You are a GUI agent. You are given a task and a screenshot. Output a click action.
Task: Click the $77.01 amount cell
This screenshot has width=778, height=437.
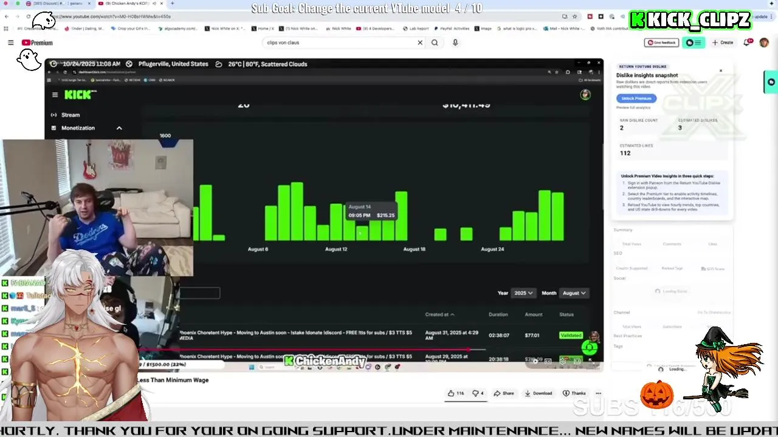coord(532,335)
